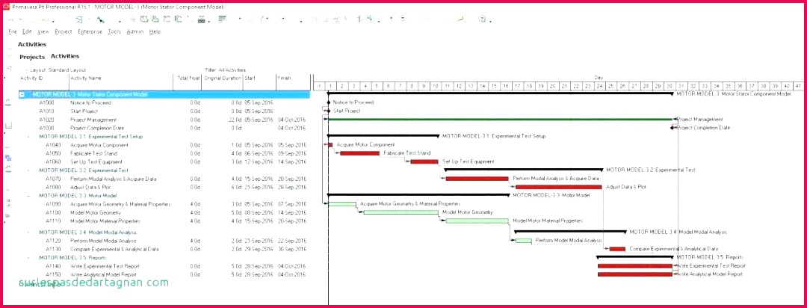Click the blue icon in the left sidebar

pyautogui.click(x=8, y=158)
